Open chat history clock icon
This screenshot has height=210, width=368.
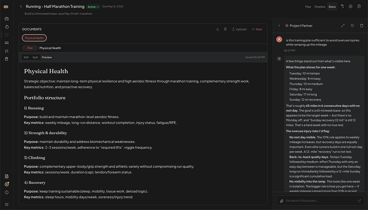click(352, 26)
